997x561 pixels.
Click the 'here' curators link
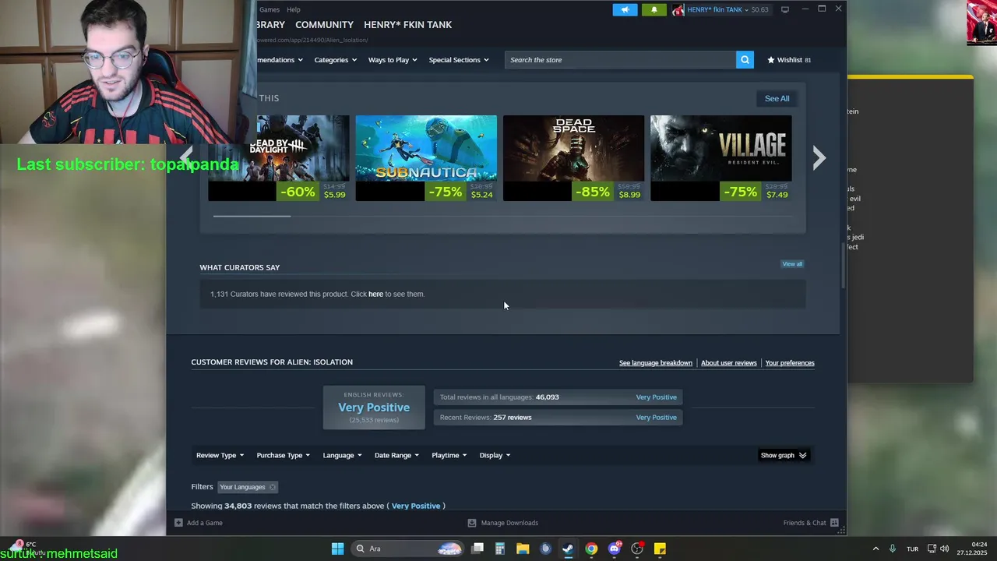point(375,294)
